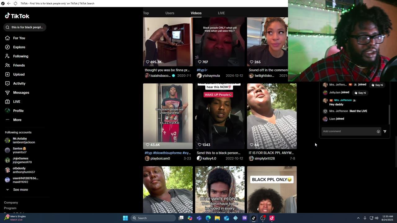This screenshot has width=397, height=223.
Task: Click system tray volume icon
Action: click(x=377, y=218)
